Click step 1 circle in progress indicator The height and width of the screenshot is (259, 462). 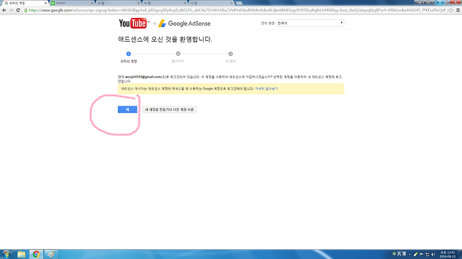tap(128, 54)
